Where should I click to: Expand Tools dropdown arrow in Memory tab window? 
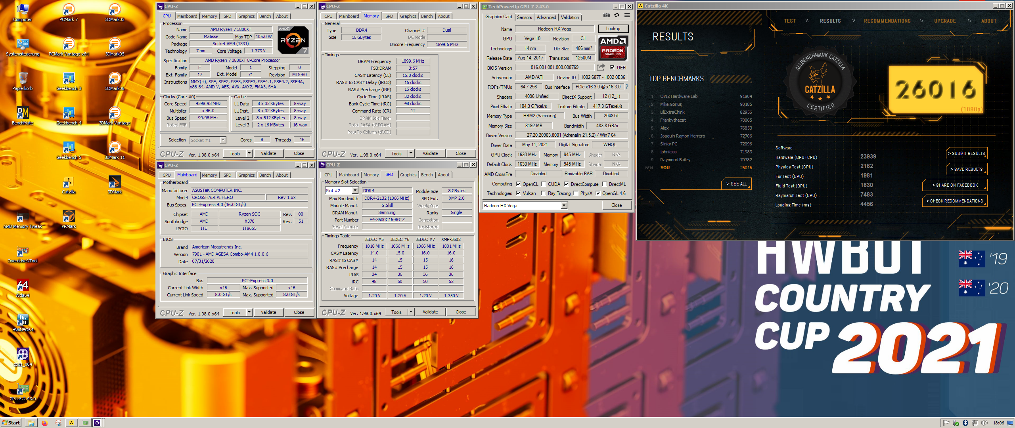[411, 153]
